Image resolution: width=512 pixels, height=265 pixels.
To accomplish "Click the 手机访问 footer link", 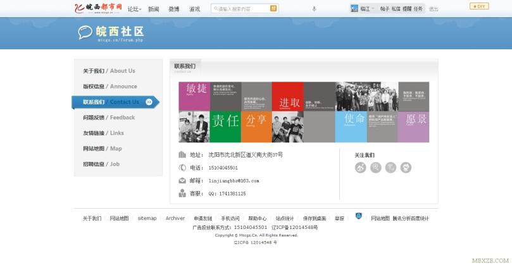I will [x=230, y=219].
